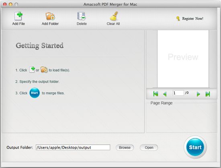Click the Output Folder path field
Screen dimensions: 221x168
[73, 147]
